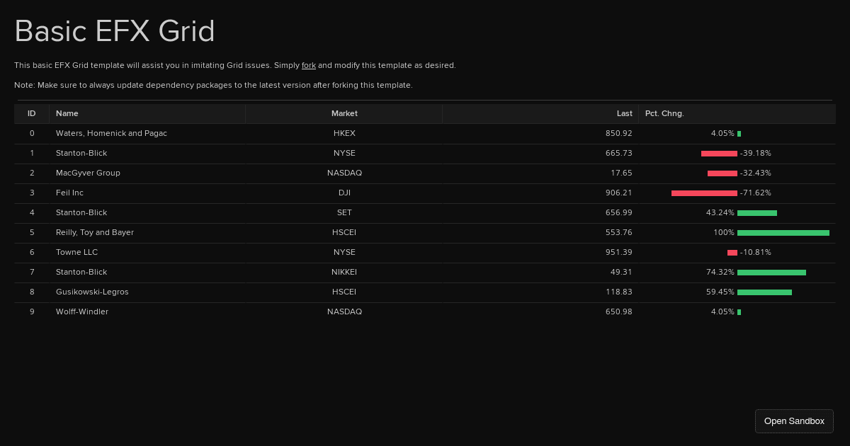Screen dimensions: 850x446
Task: Select the Wolff-Windler row
Action: 81,311
